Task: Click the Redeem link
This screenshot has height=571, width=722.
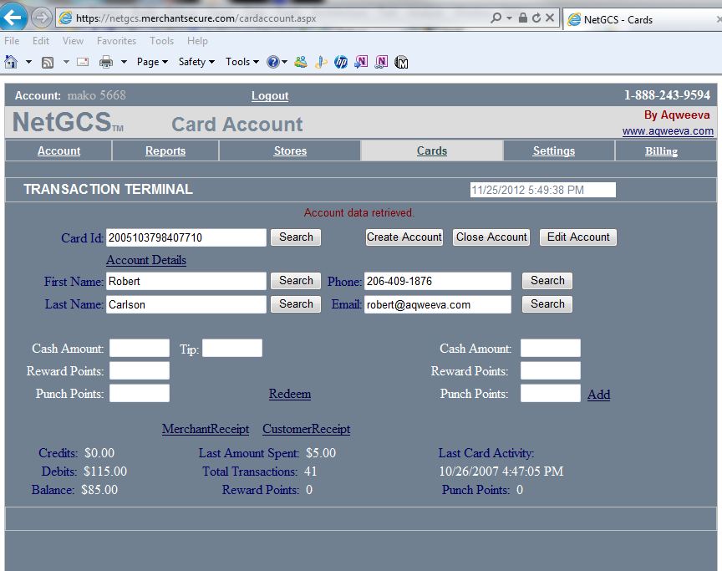Action: [x=290, y=394]
